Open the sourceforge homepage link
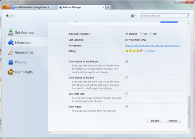 click(x=153, y=45)
